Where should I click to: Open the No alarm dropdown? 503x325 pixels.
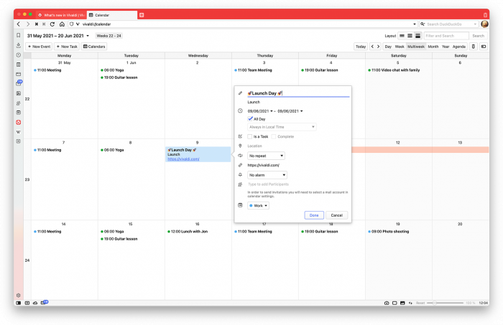pos(267,175)
